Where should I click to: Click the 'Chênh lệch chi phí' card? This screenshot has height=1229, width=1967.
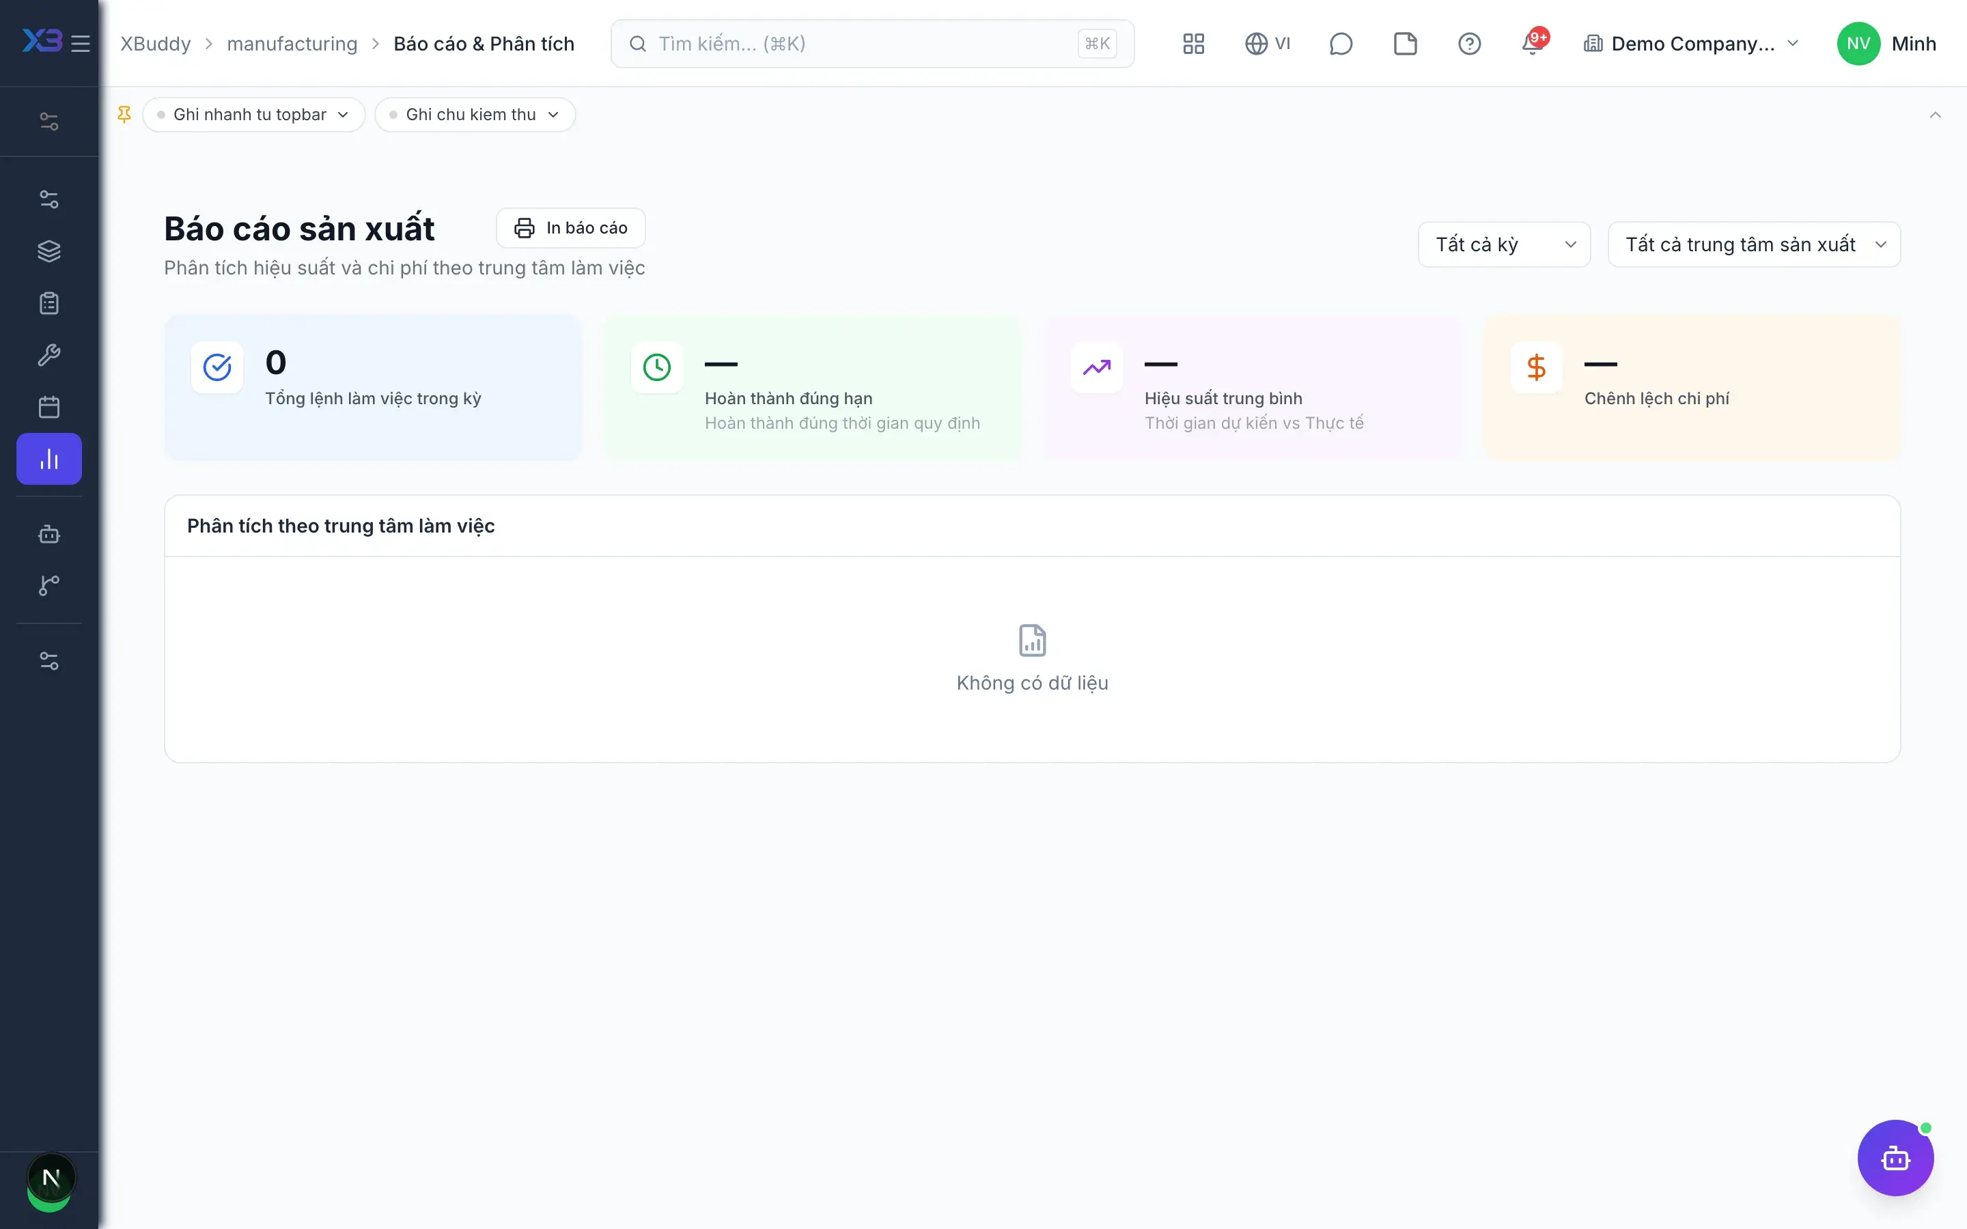point(1692,388)
